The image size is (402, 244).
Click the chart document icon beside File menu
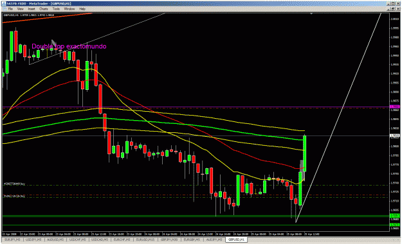(5, 9)
